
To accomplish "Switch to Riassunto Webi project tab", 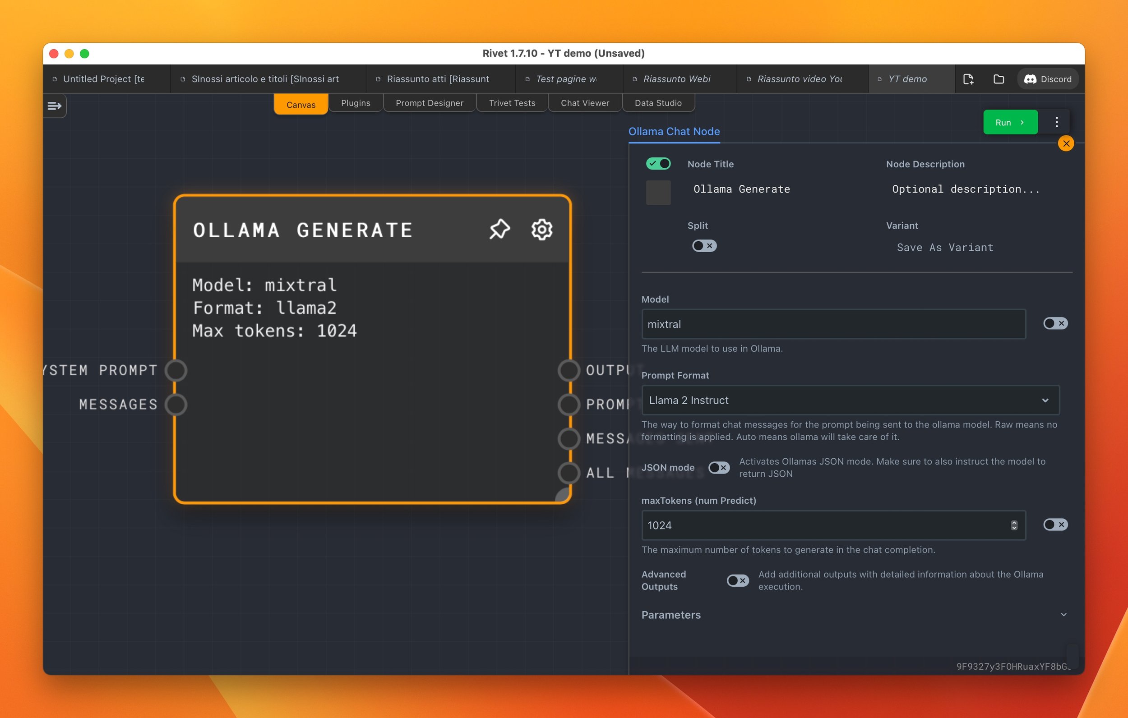I will [680, 79].
